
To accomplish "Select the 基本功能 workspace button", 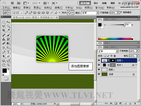I will [x=85, y=3].
